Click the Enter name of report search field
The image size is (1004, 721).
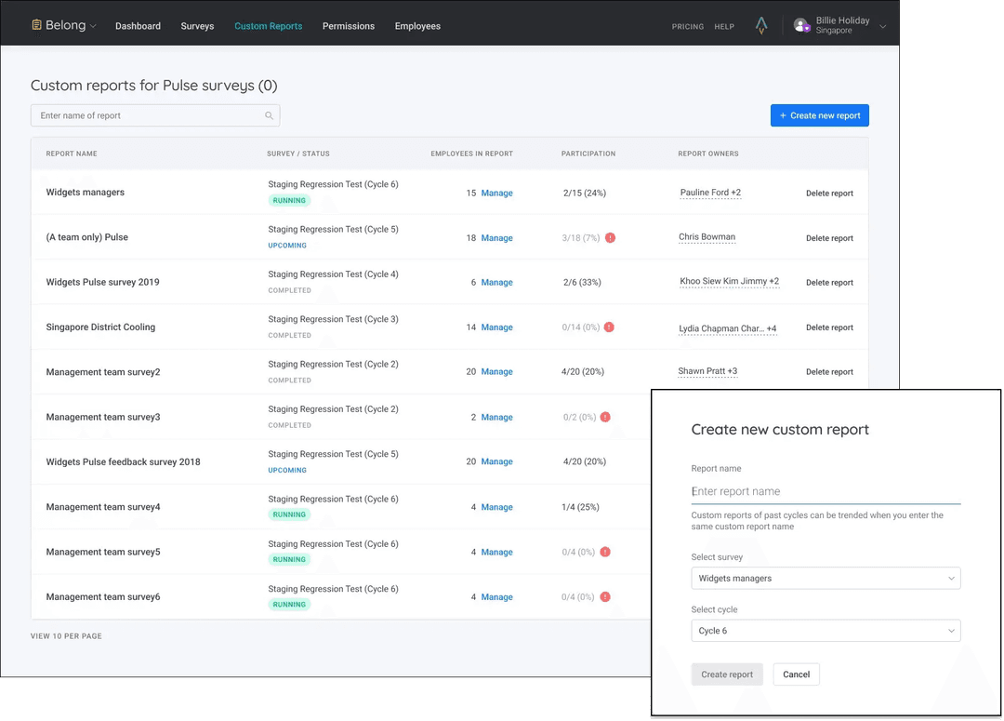pyautogui.click(x=155, y=115)
